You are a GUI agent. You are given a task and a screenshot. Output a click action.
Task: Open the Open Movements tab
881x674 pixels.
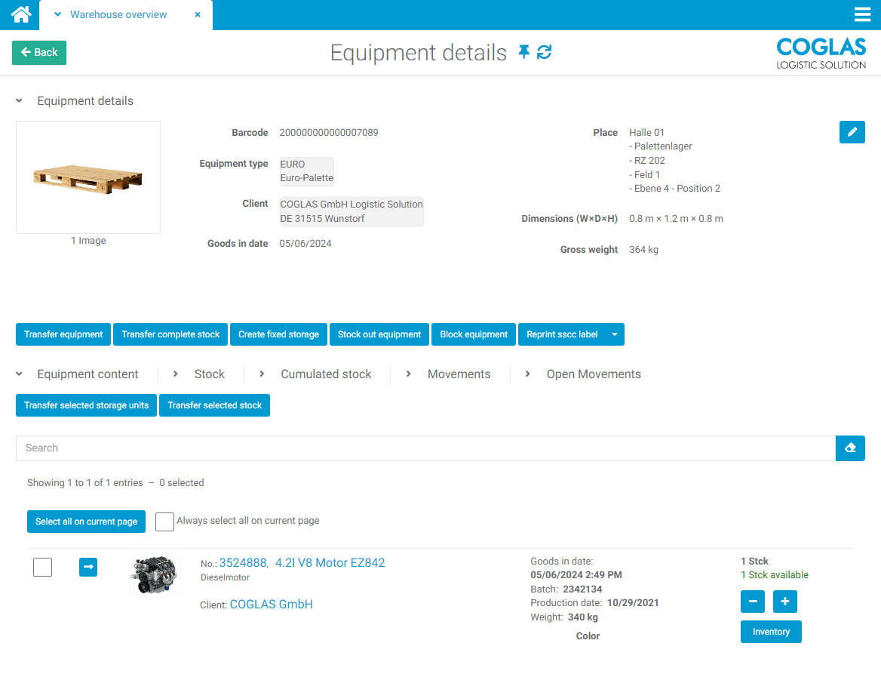593,374
